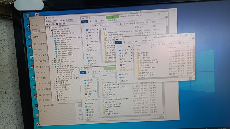Select '0-1, Walke shop Center' folder in WD window
This screenshot has height=129, width=230.
[x=147, y=68]
